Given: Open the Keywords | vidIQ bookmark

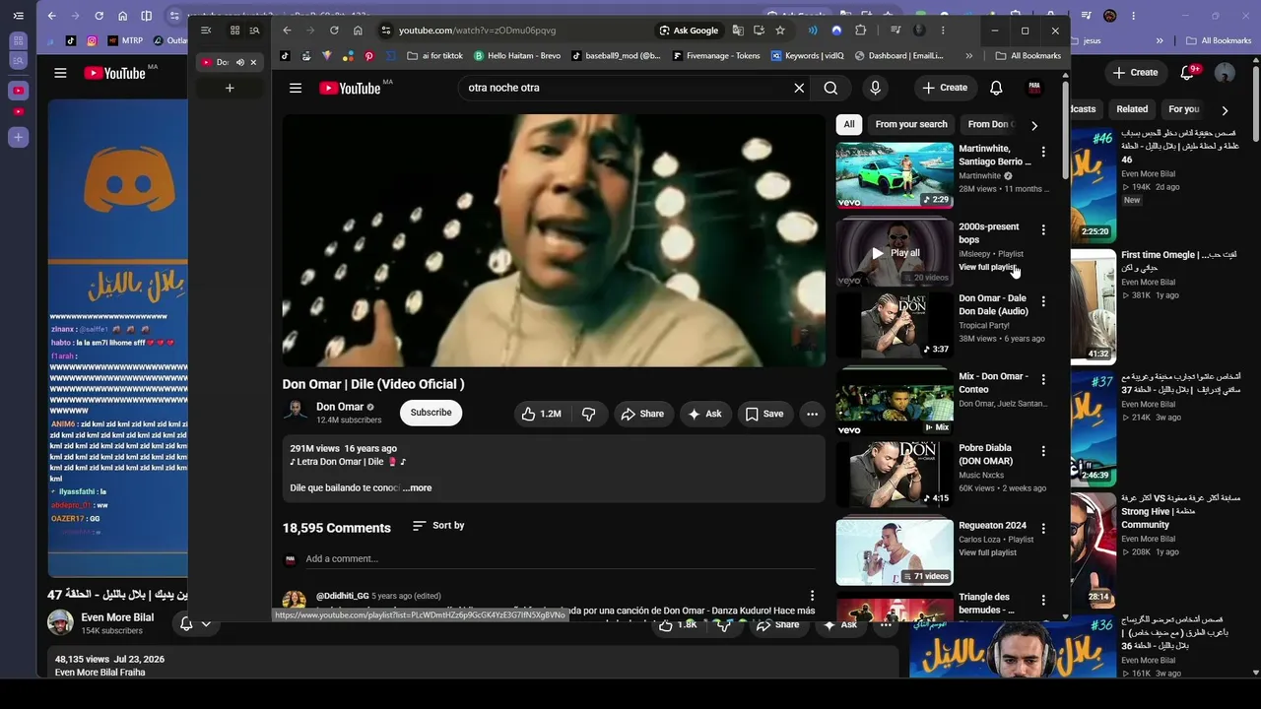Looking at the screenshot, I should click(807, 56).
